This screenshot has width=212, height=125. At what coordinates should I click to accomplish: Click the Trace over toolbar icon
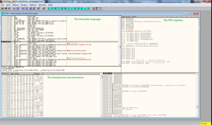click(x=34, y=8)
